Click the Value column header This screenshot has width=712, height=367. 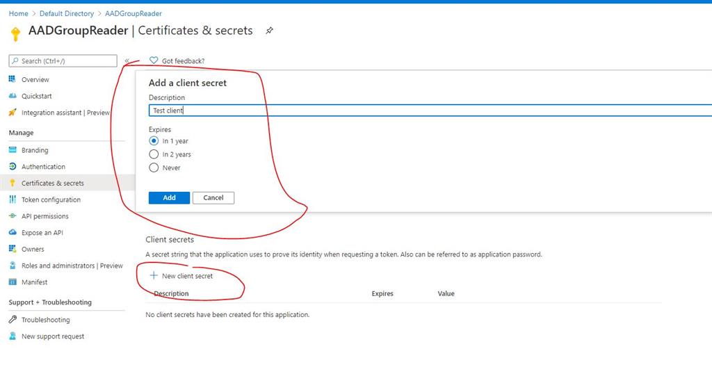[x=446, y=293]
